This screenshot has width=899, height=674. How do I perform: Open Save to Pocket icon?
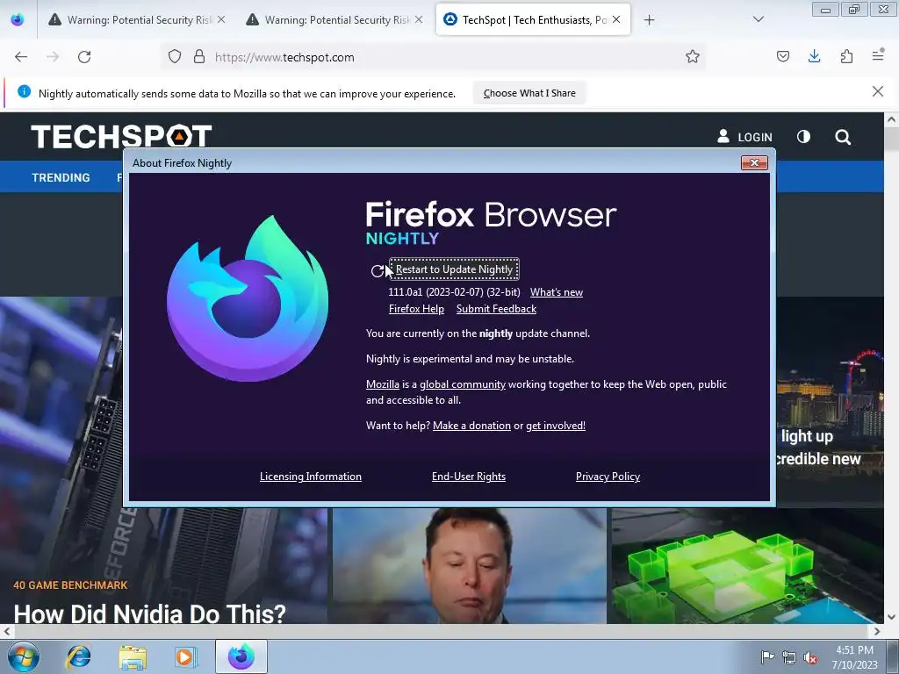(783, 56)
